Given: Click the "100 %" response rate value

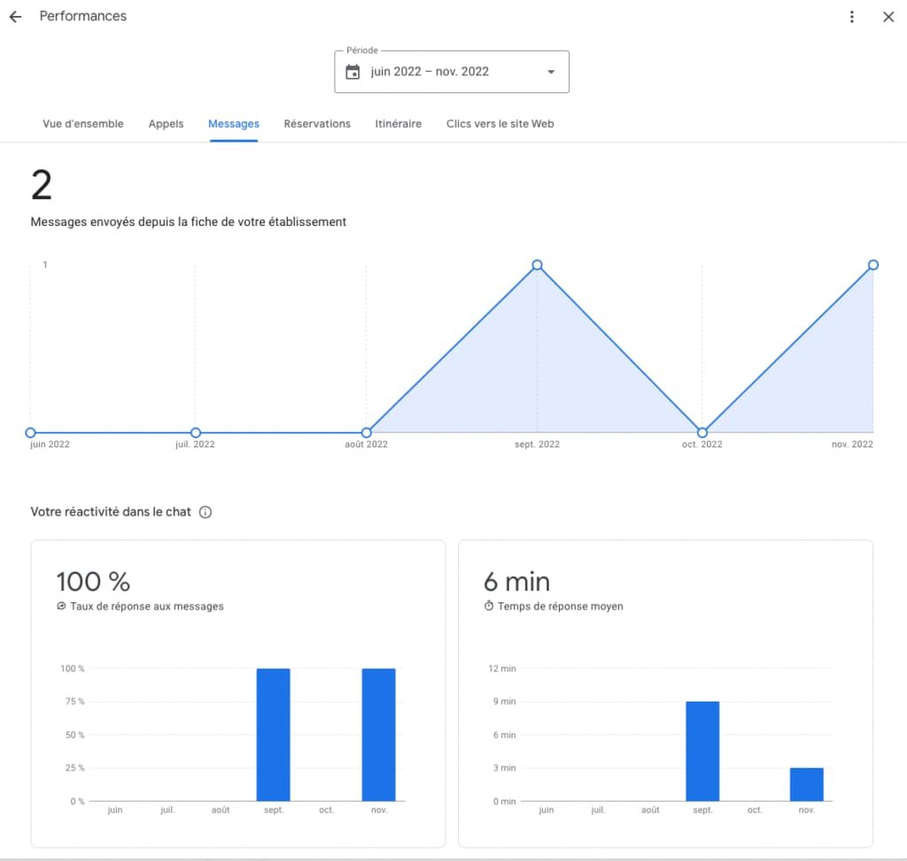Looking at the screenshot, I should pos(93,581).
